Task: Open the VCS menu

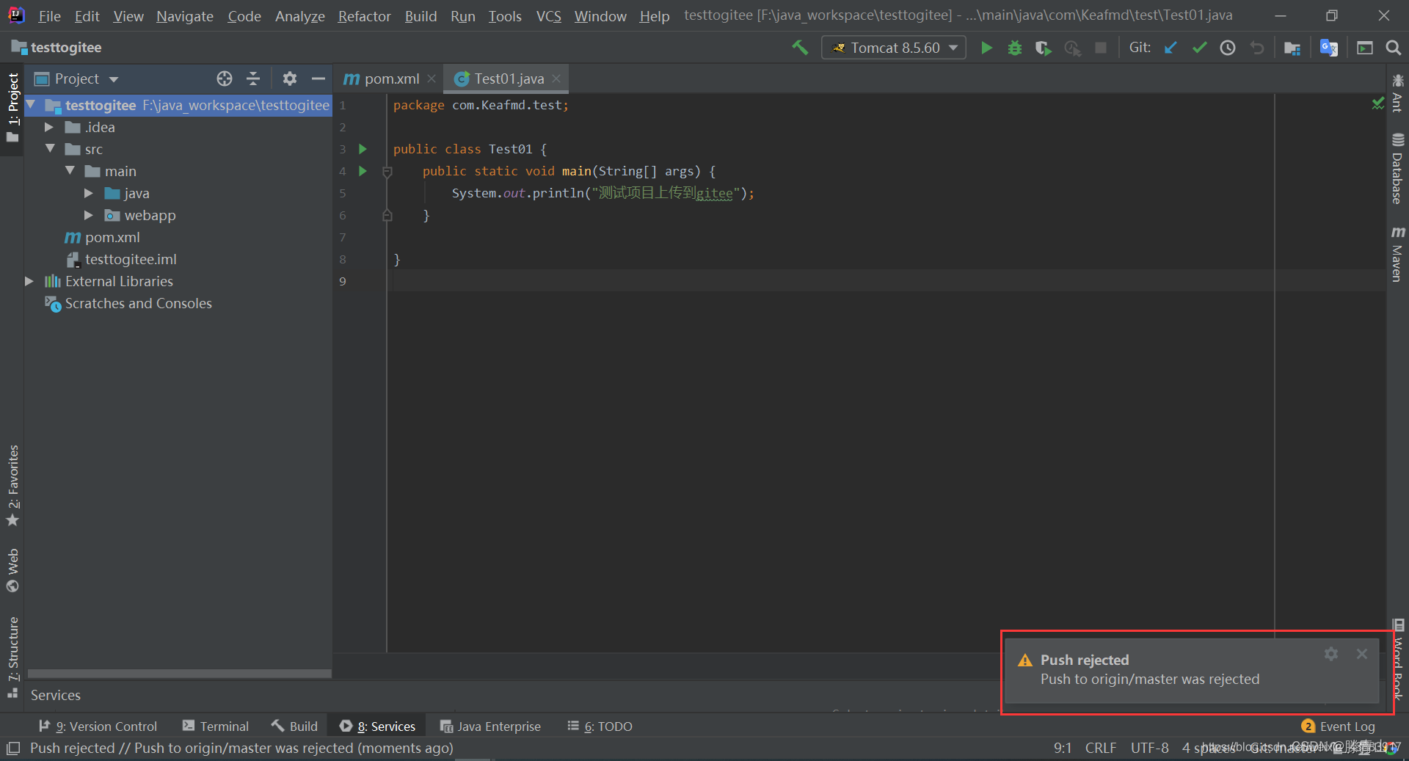Action: [548, 15]
